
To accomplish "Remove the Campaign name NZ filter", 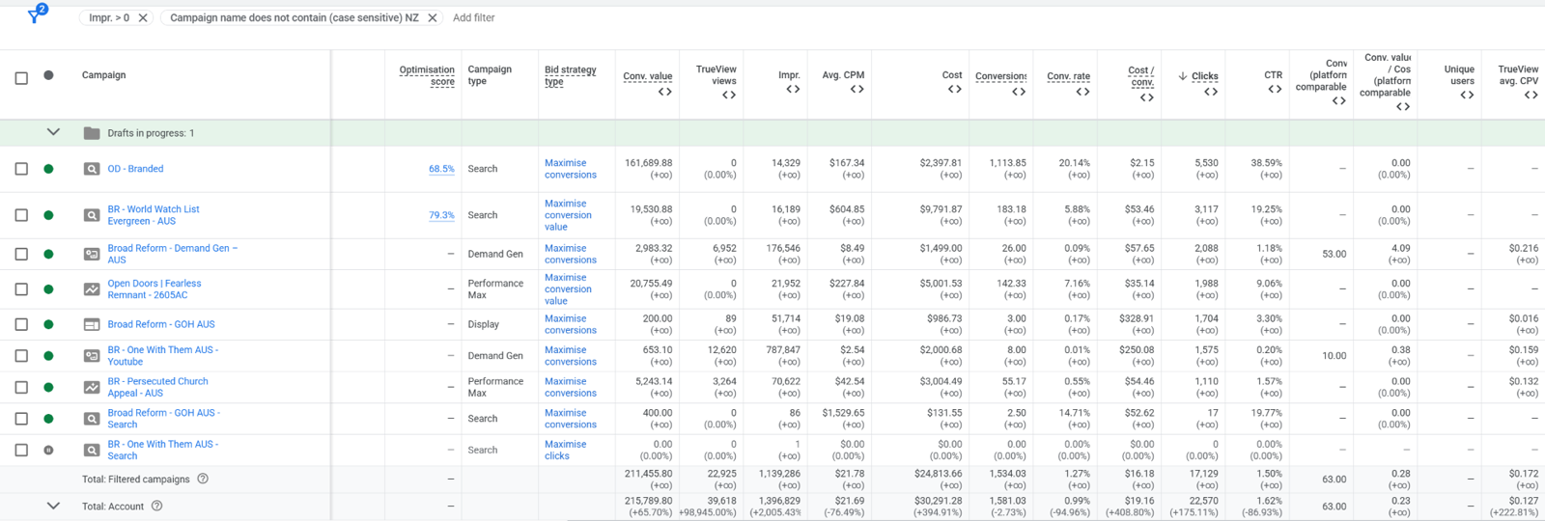I will coord(433,17).
